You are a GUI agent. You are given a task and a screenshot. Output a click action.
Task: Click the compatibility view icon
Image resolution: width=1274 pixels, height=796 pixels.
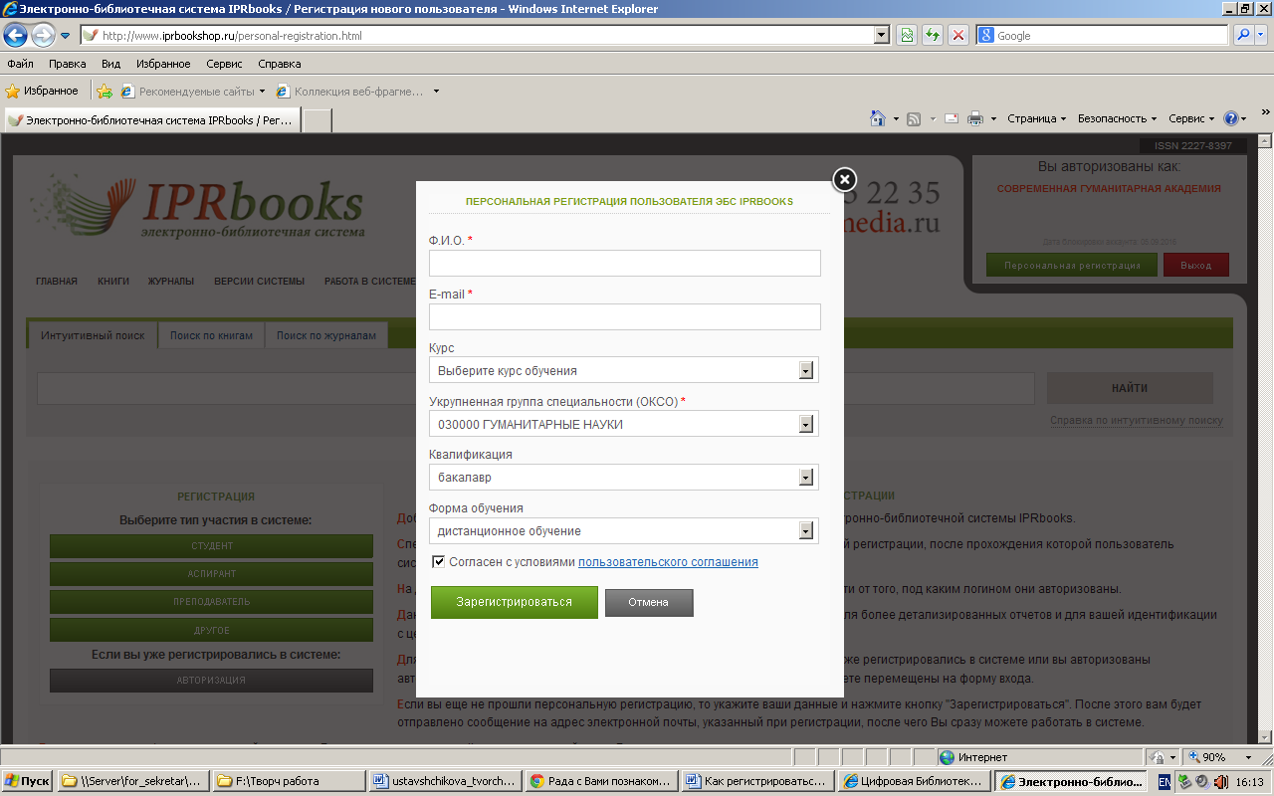(907, 35)
